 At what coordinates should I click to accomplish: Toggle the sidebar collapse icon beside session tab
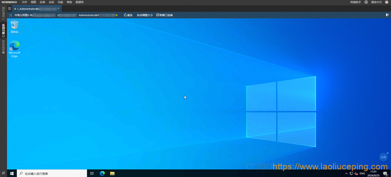pos(9,8)
